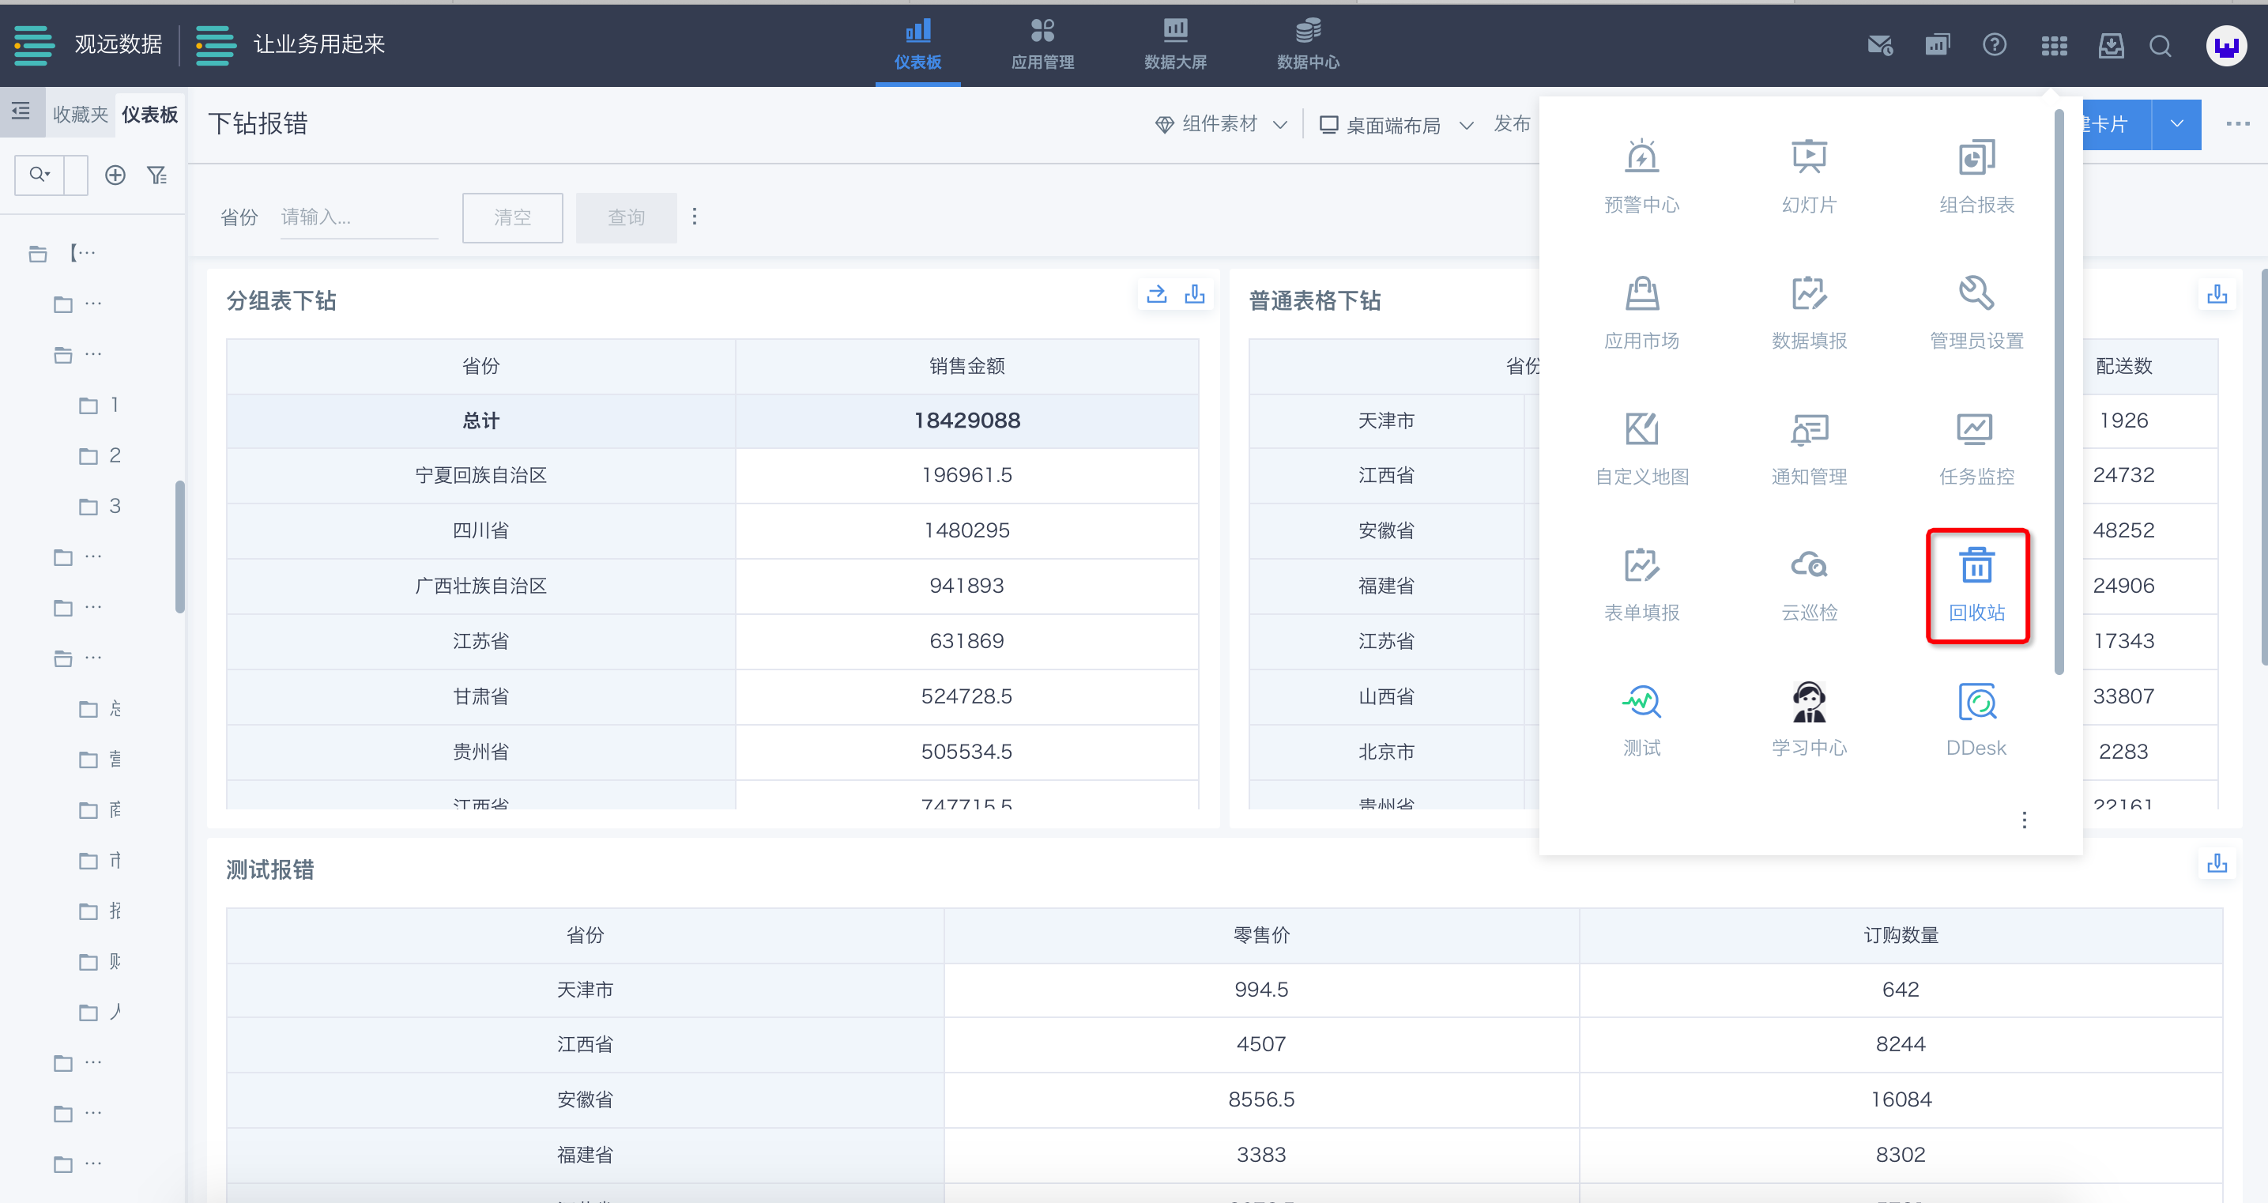
Task: Open 数据填报 data entry
Action: pyautogui.click(x=1808, y=313)
